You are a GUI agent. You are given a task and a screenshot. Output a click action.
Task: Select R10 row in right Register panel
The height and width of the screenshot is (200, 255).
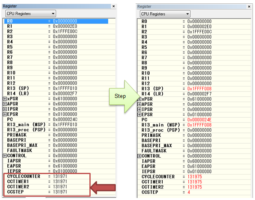pos(194,73)
